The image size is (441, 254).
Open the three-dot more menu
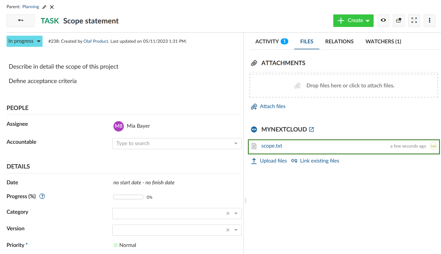430,20
